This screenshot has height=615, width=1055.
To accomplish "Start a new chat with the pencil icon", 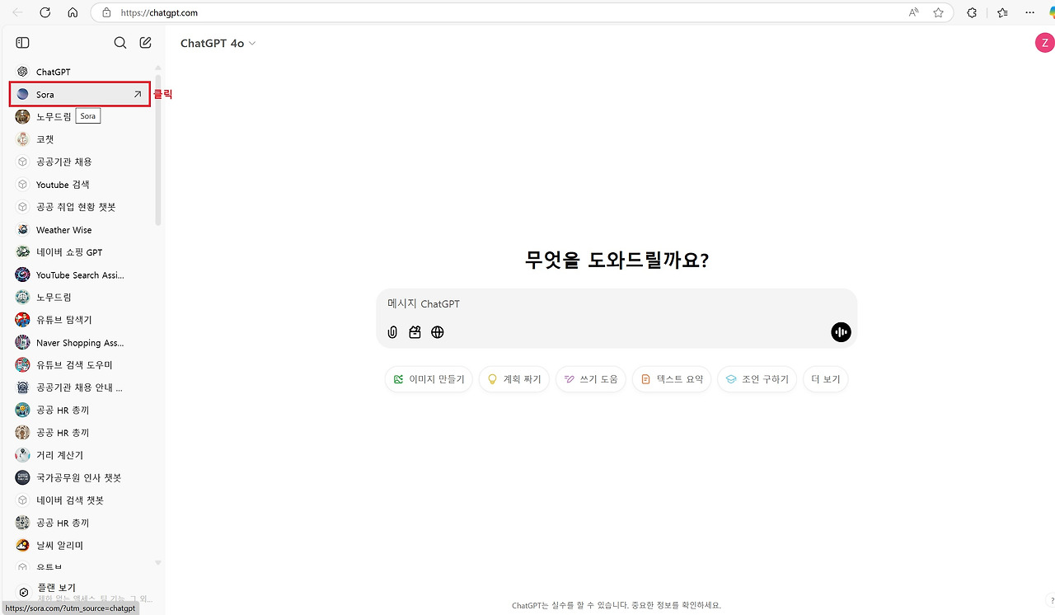I will (145, 43).
